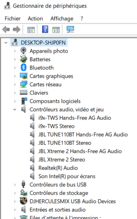The image size is (137, 219).
Task: Click the Entrées et sorties audio speaker icon
Action: click(x=24, y=209)
